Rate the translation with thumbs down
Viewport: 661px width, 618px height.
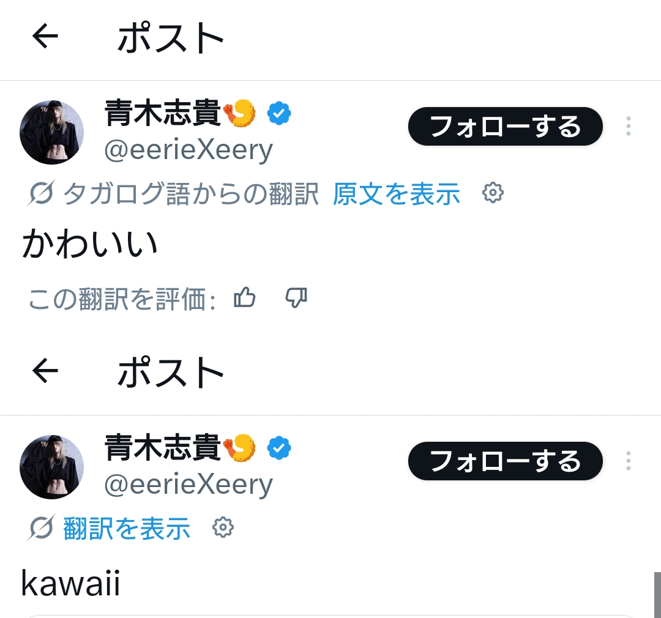[x=296, y=298]
